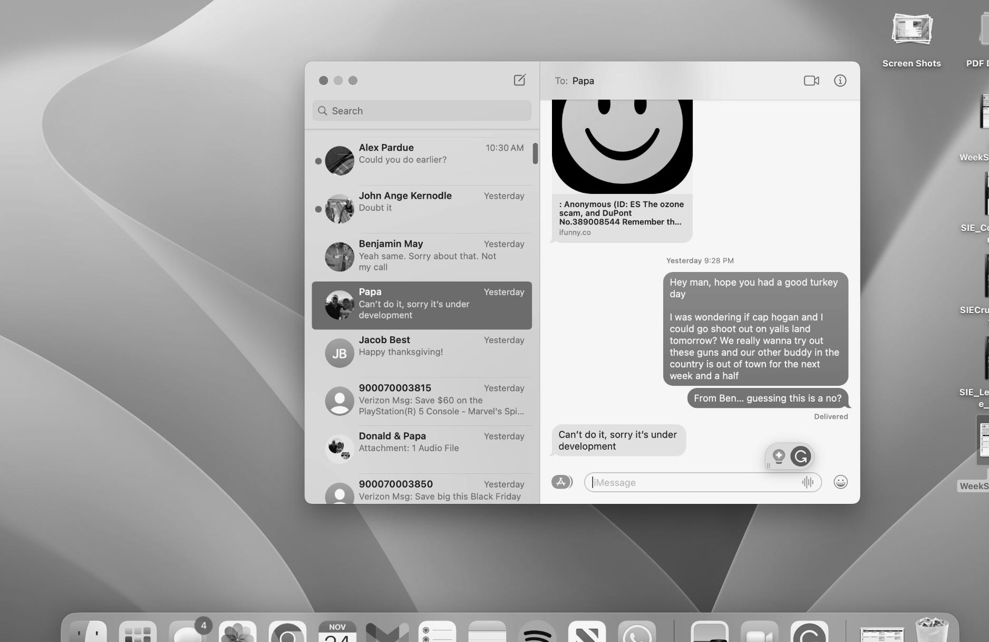Open Alex Pardue conversation

click(x=422, y=161)
